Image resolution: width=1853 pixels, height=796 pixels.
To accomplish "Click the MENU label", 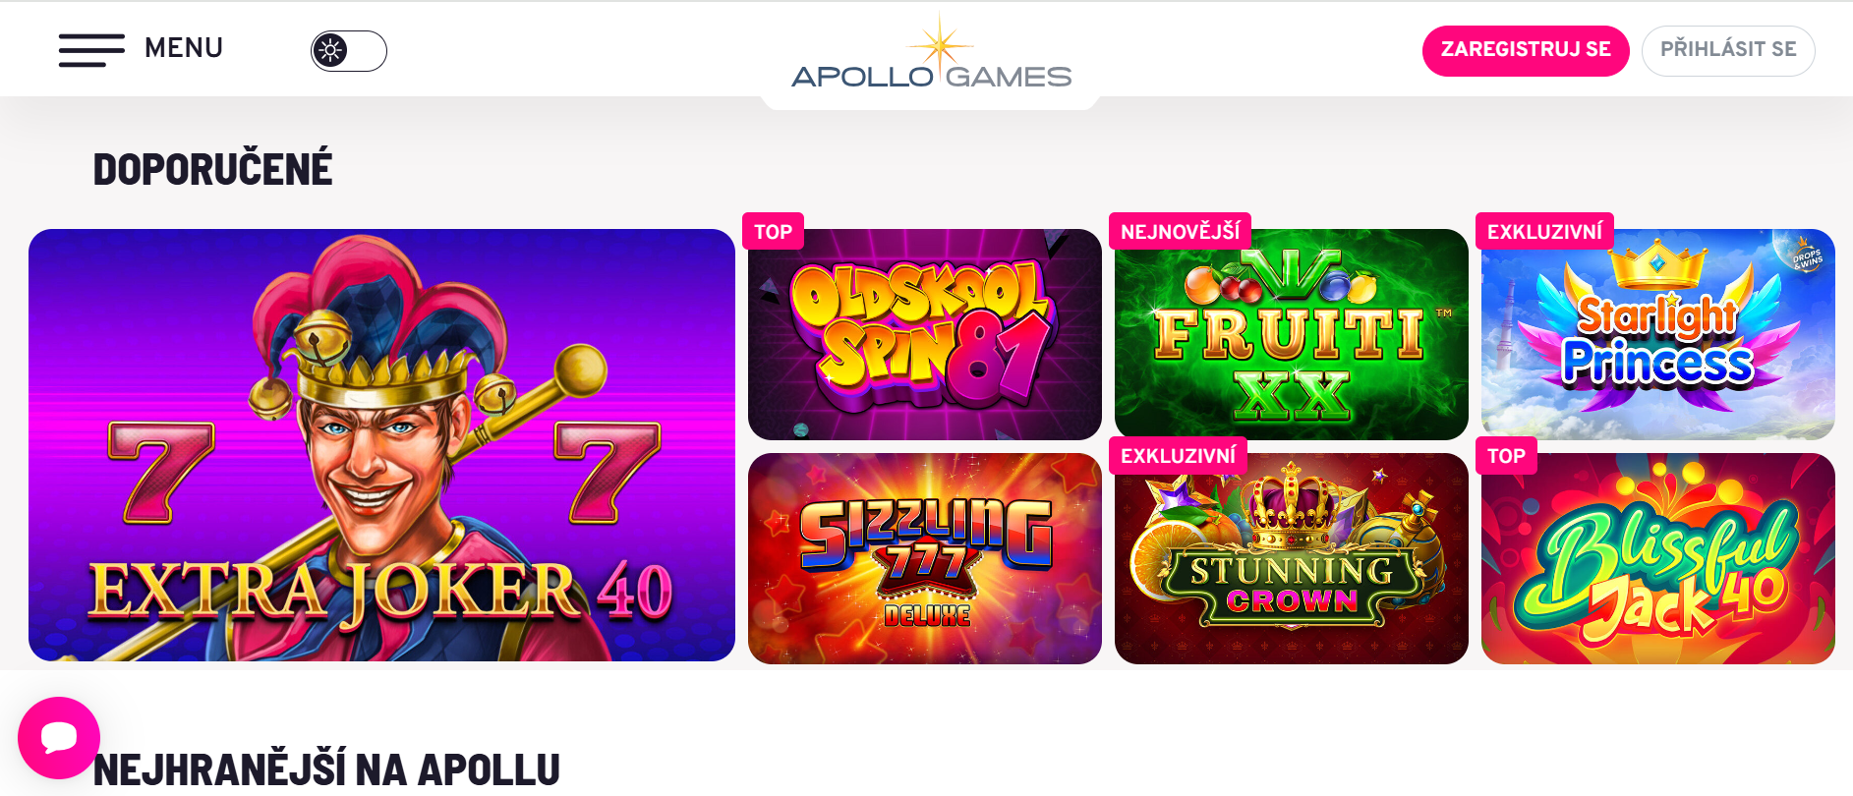I will [x=184, y=48].
